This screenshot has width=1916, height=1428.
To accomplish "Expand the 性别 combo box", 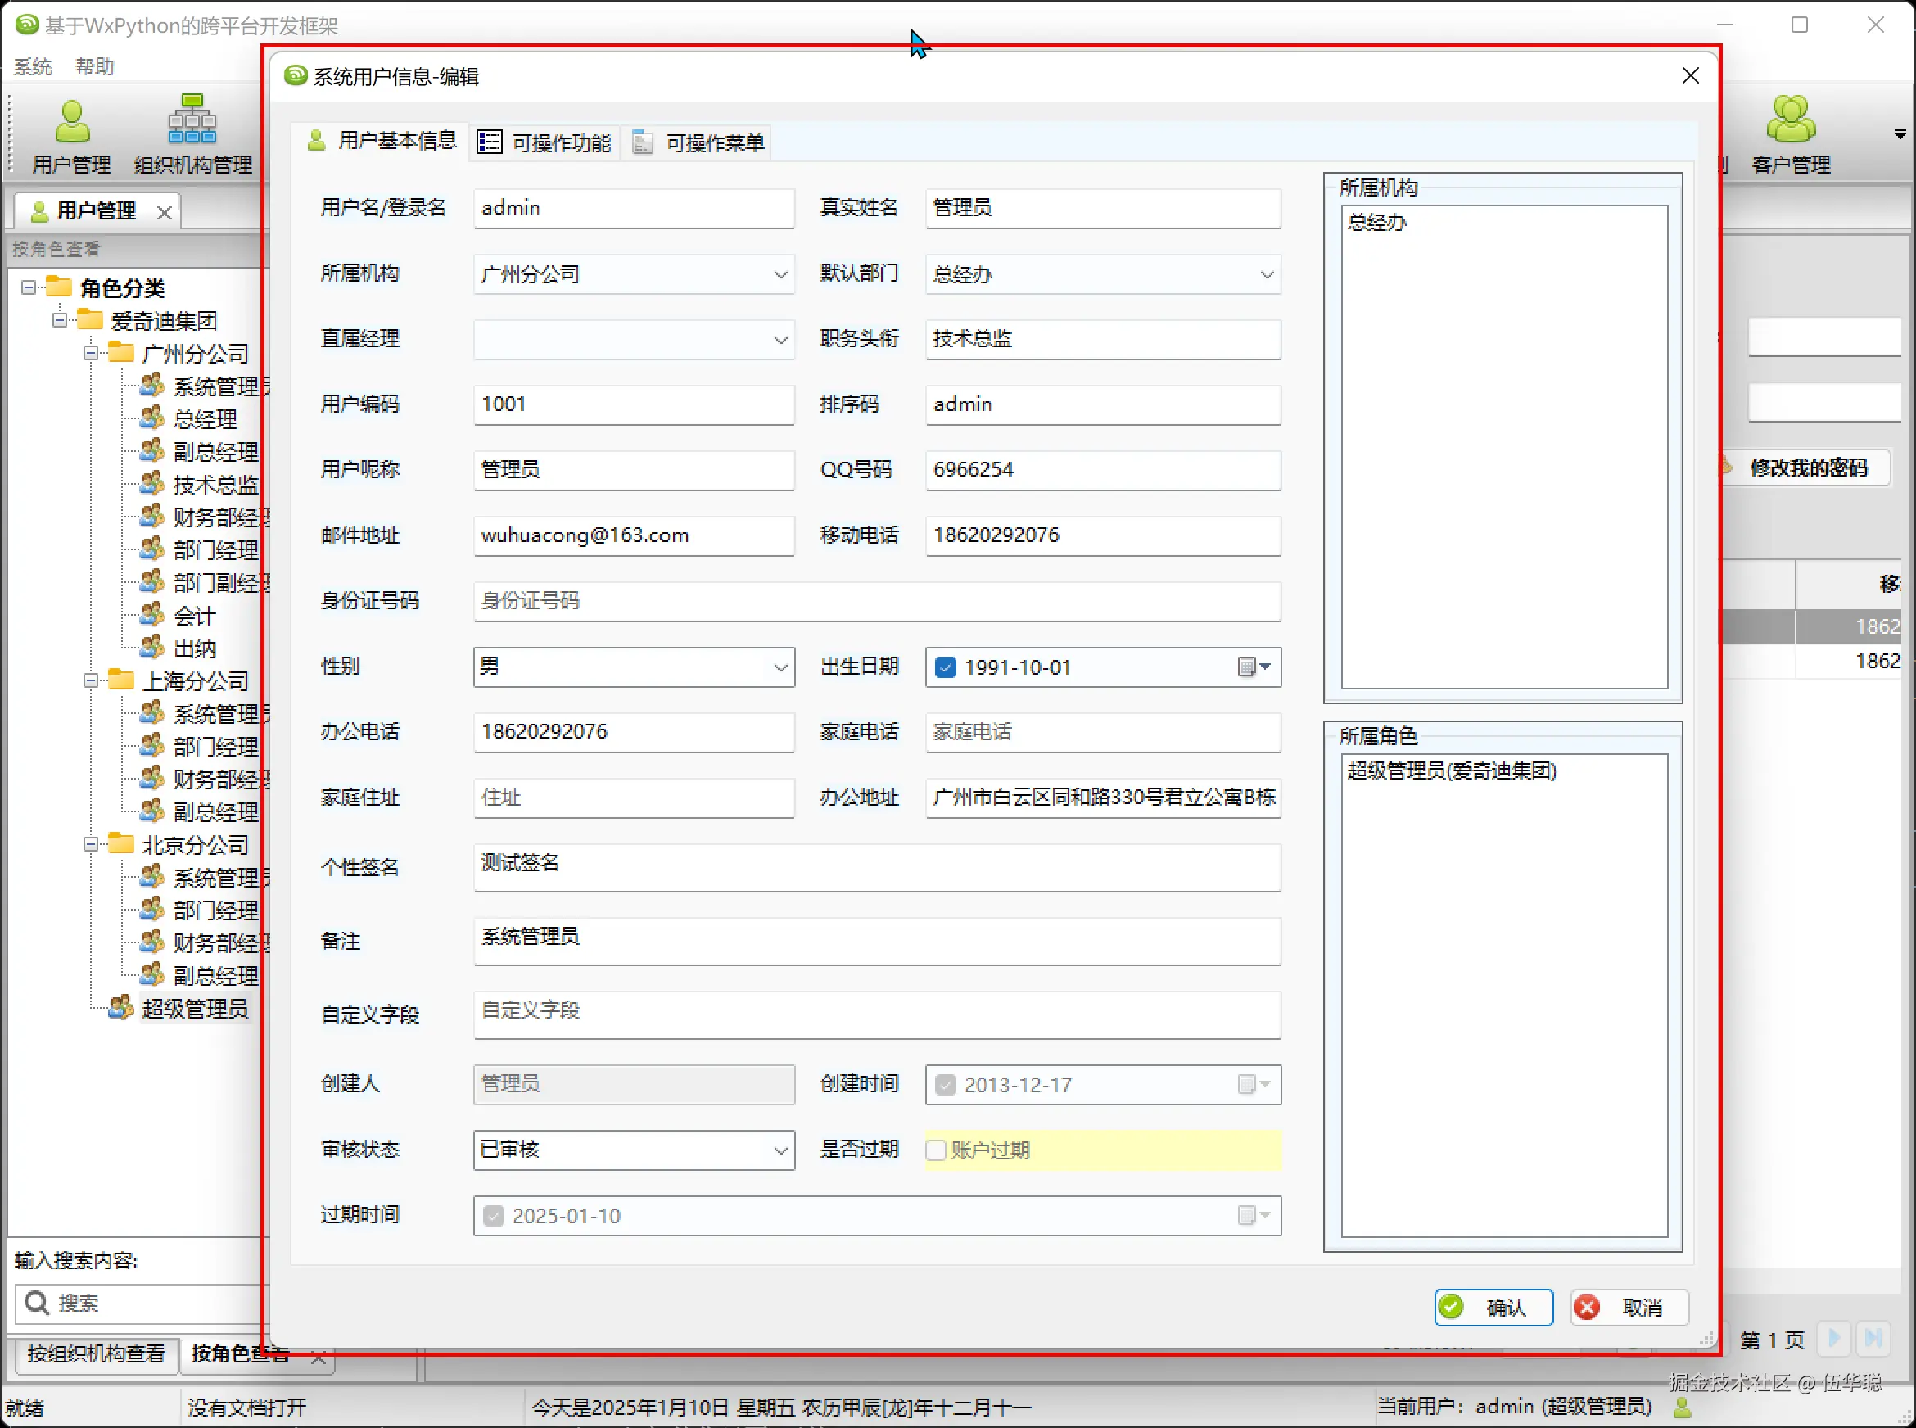I will tap(780, 667).
